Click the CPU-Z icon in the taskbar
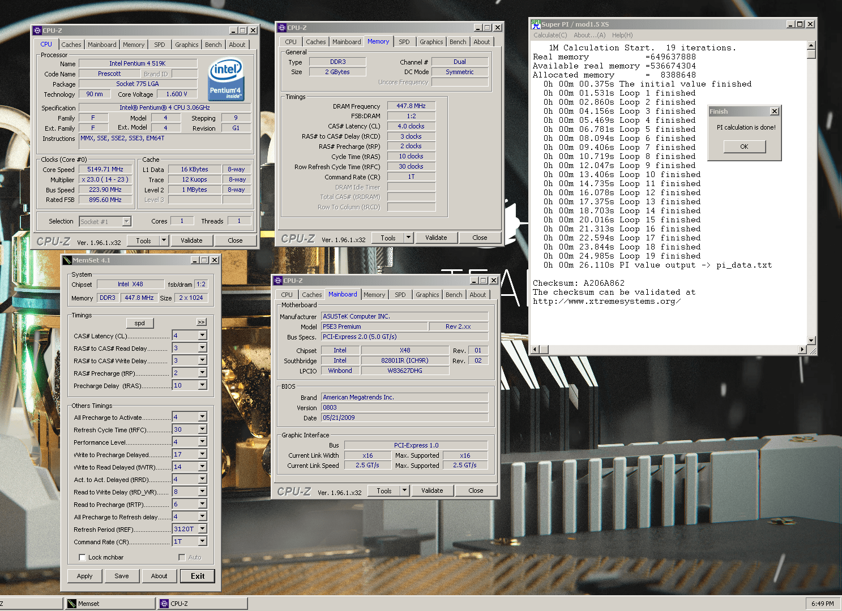Viewport: 842px width, 611px height. pos(164,604)
